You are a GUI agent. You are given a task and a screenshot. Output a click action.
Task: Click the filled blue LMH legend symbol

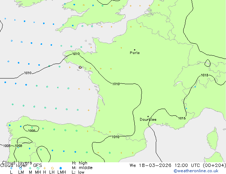[x=61, y=168]
